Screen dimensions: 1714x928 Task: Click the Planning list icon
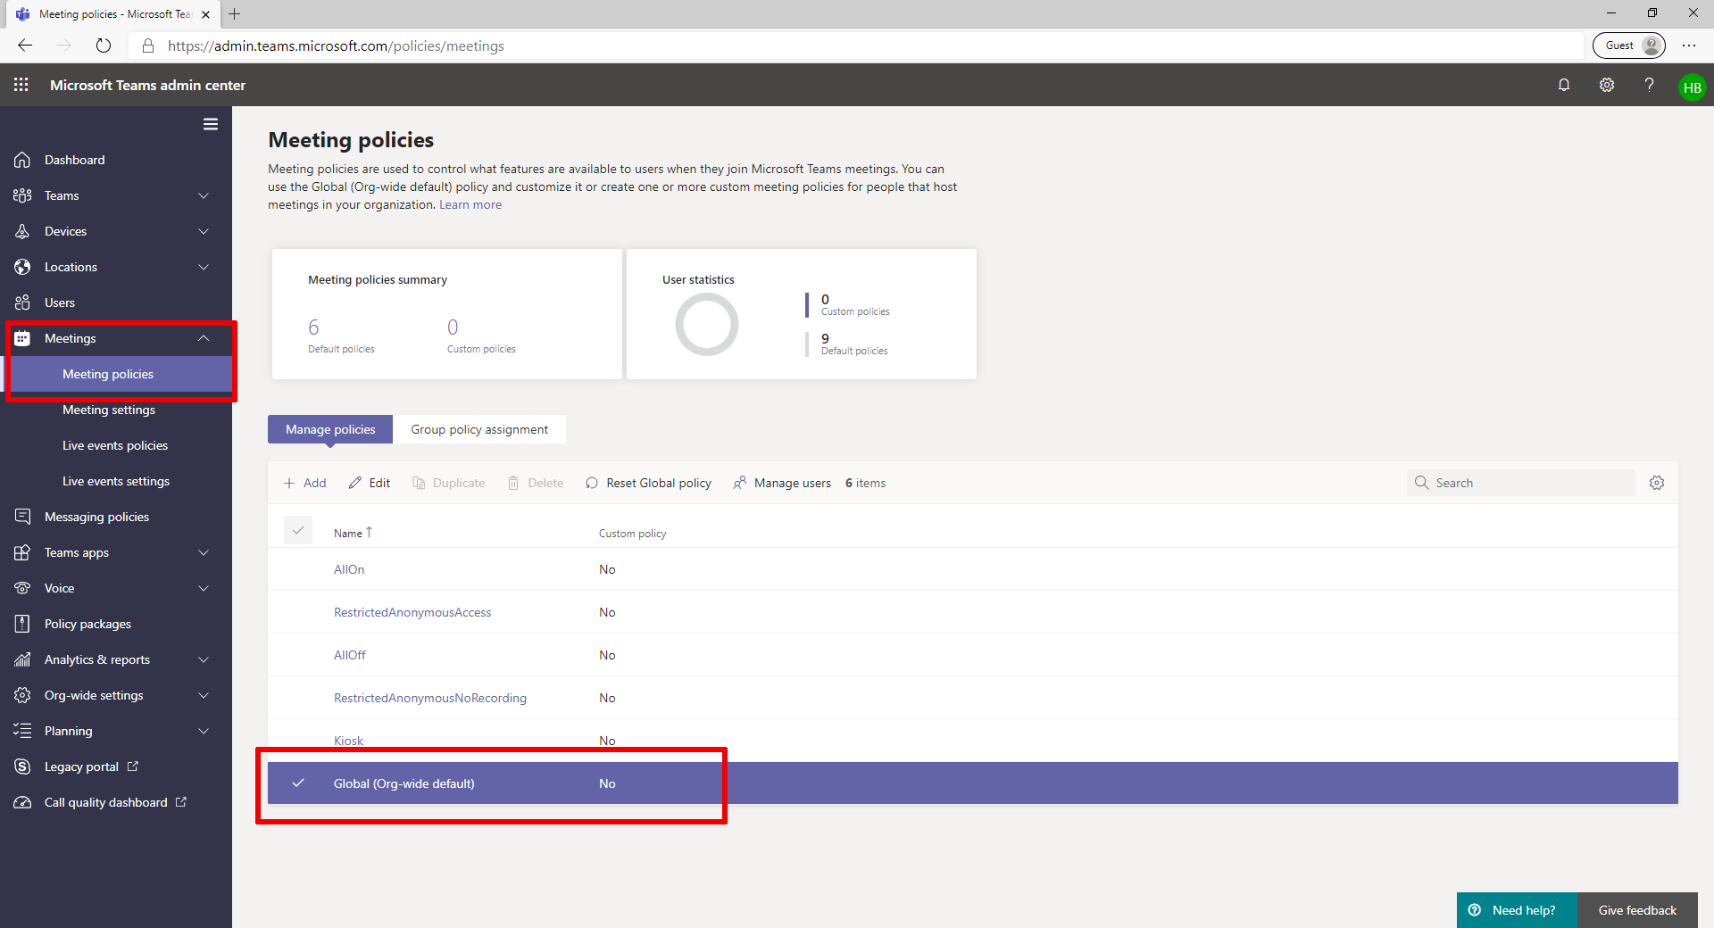click(x=22, y=731)
